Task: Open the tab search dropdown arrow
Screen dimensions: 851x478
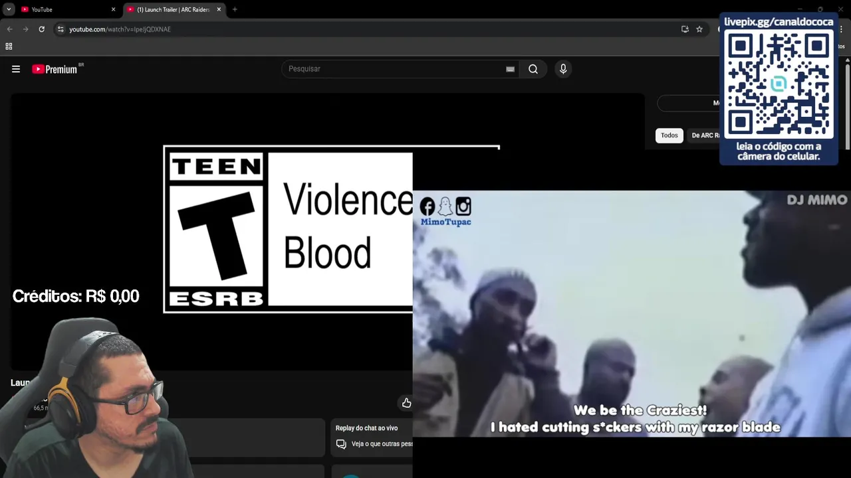Action: pyautogui.click(x=9, y=9)
